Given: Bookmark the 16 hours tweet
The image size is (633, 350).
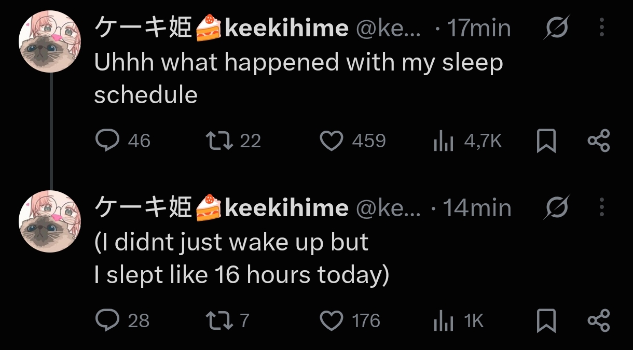Looking at the screenshot, I should 546,321.
